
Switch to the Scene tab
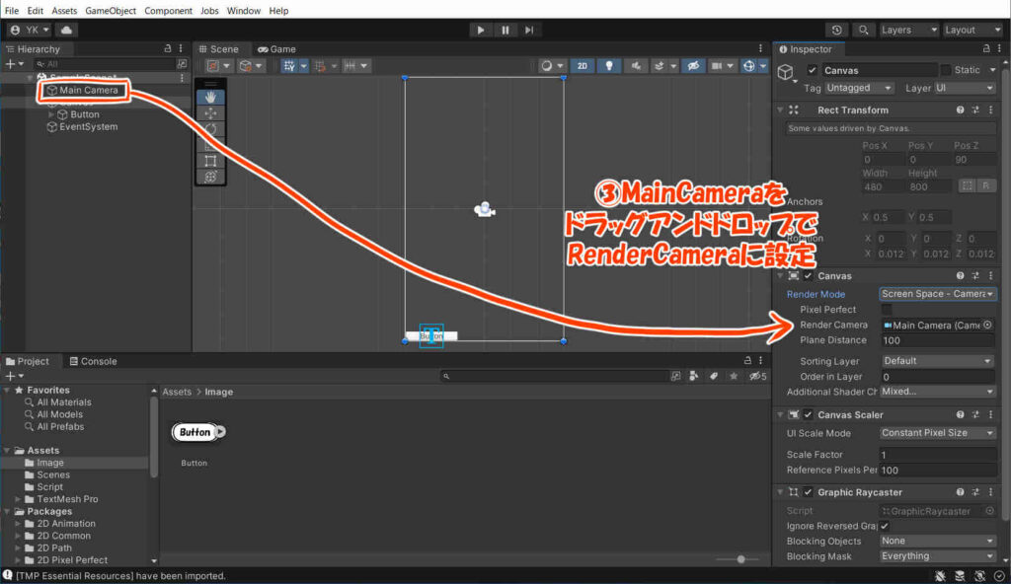coord(219,49)
